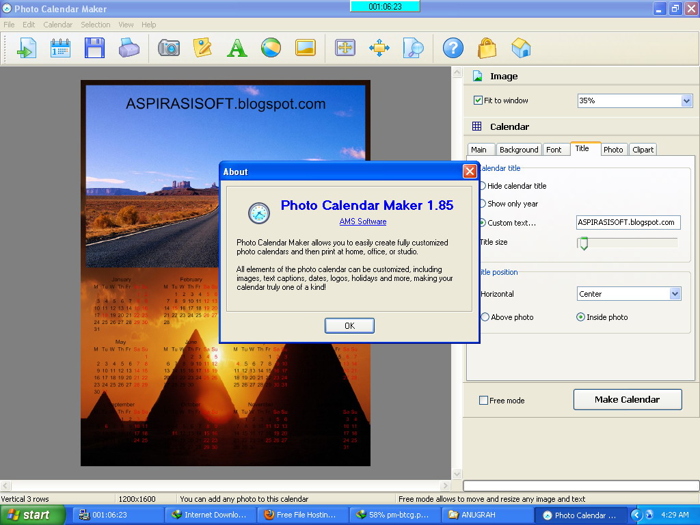
Task: Click the 001:06:23 taskbar item
Action: click(118, 515)
